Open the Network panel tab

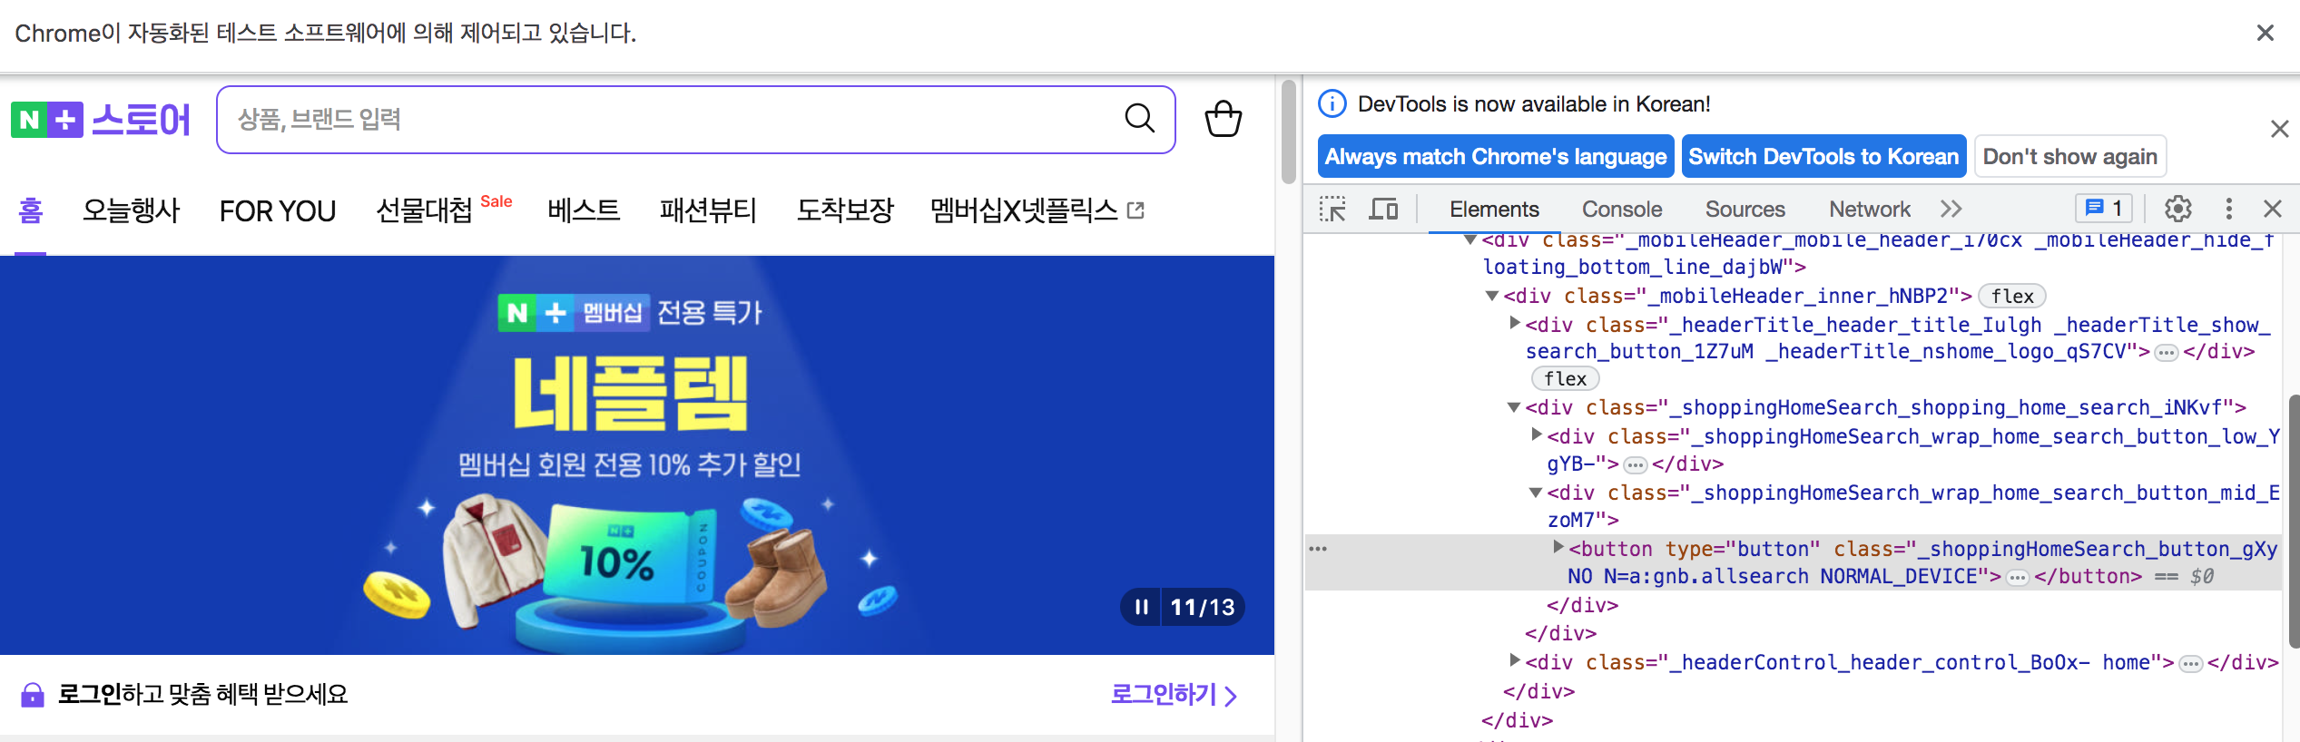pos(1870,210)
